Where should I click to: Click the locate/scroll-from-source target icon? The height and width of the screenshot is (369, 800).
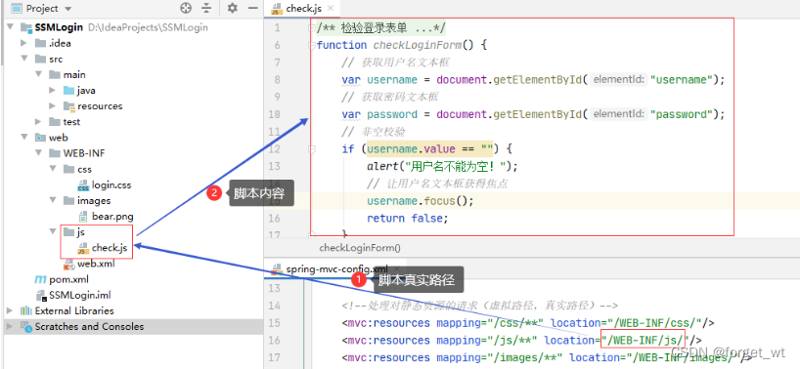click(186, 8)
